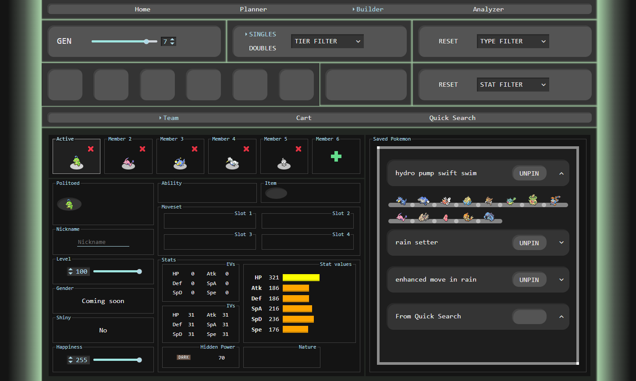
Task: Open the STAT FILTER dropdown
Action: pyautogui.click(x=513, y=85)
